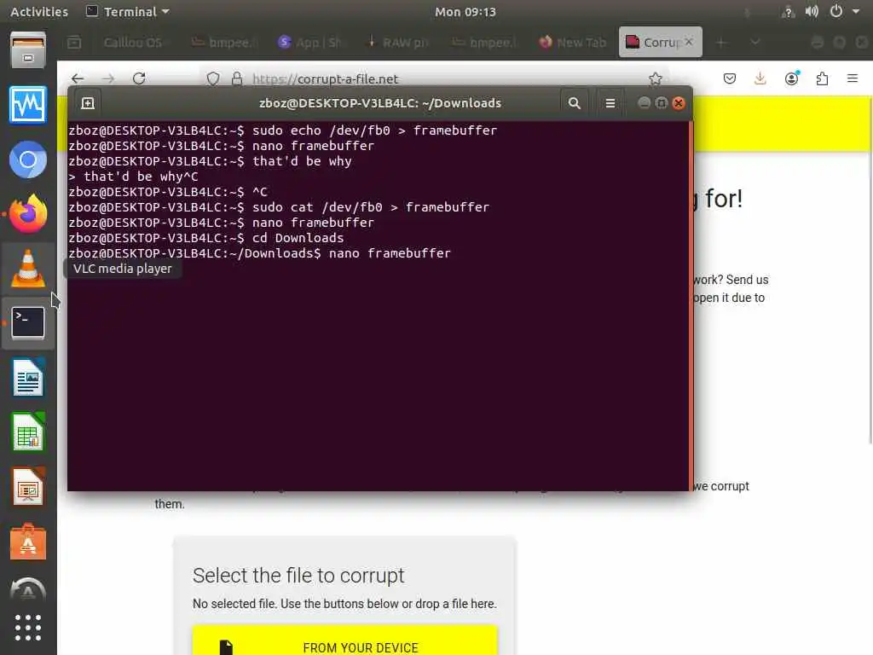Open Pocket save button in Firefox
873x655 pixels.
click(x=730, y=78)
